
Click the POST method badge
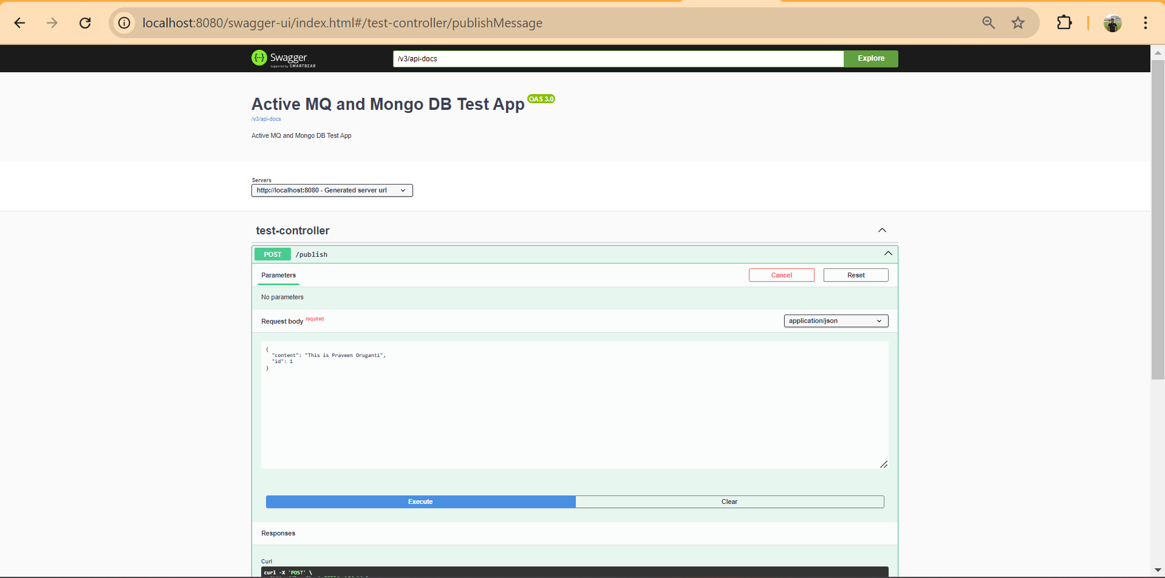click(x=273, y=254)
